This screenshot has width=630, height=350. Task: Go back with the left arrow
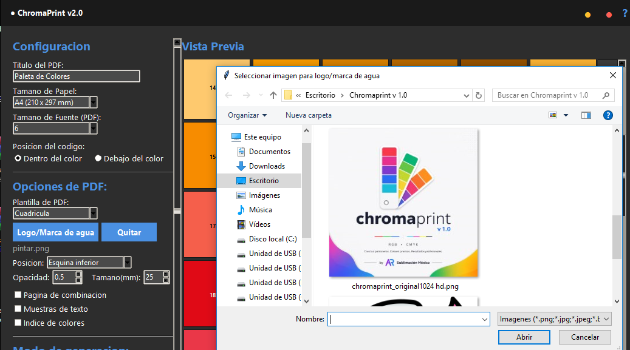[x=228, y=95]
